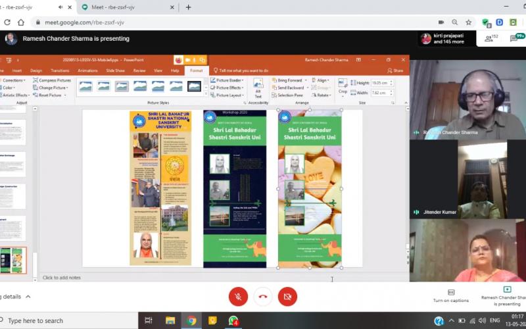526x329 pixels.
Task: Switch to the Insert ribbon tab
Action: tap(17, 71)
